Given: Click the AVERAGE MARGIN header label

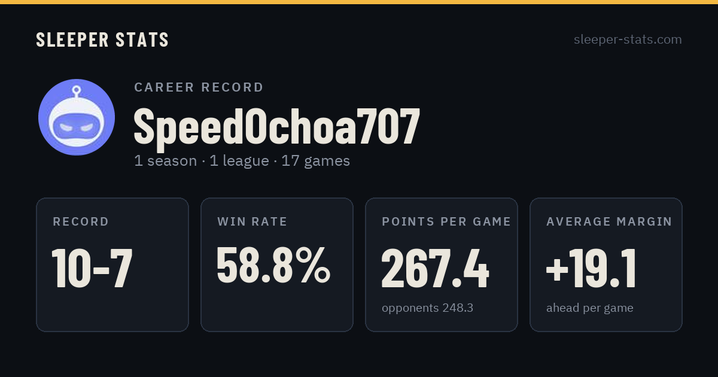Looking at the screenshot, I should [x=609, y=222].
